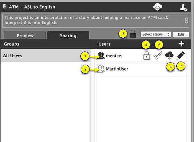
Task: Click the description box scroll stepper arrows
Action: (x=186, y=20)
